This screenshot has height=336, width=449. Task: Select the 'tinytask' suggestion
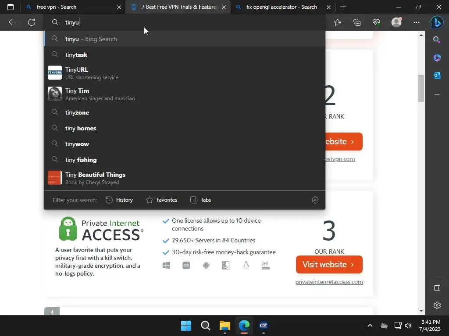(x=185, y=55)
